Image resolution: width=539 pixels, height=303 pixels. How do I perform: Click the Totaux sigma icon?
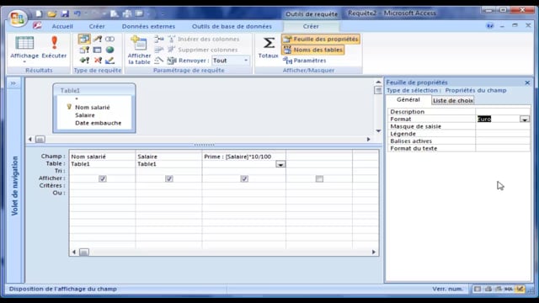(x=269, y=47)
